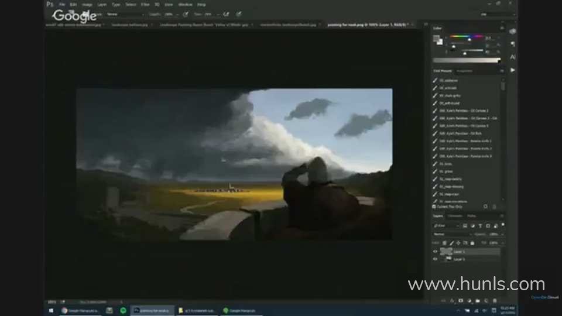Switch to the Channels panel tab

pyautogui.click(x=455, y=216)
